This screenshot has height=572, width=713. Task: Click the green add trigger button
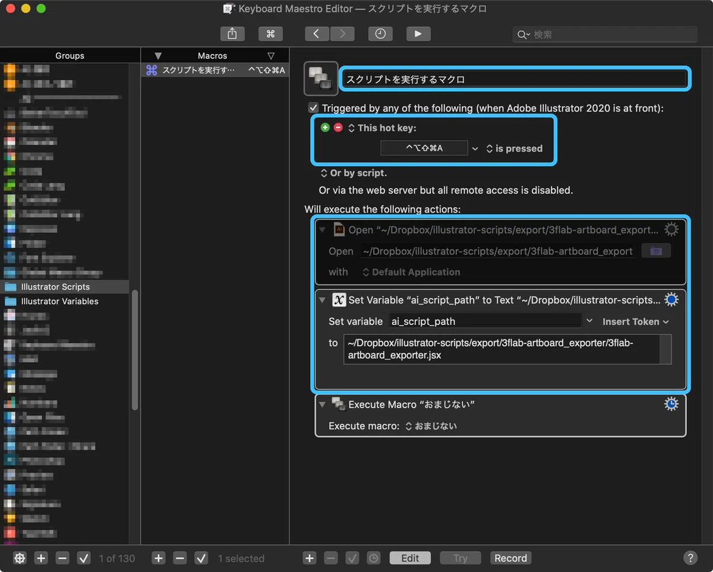coord(325,128)
